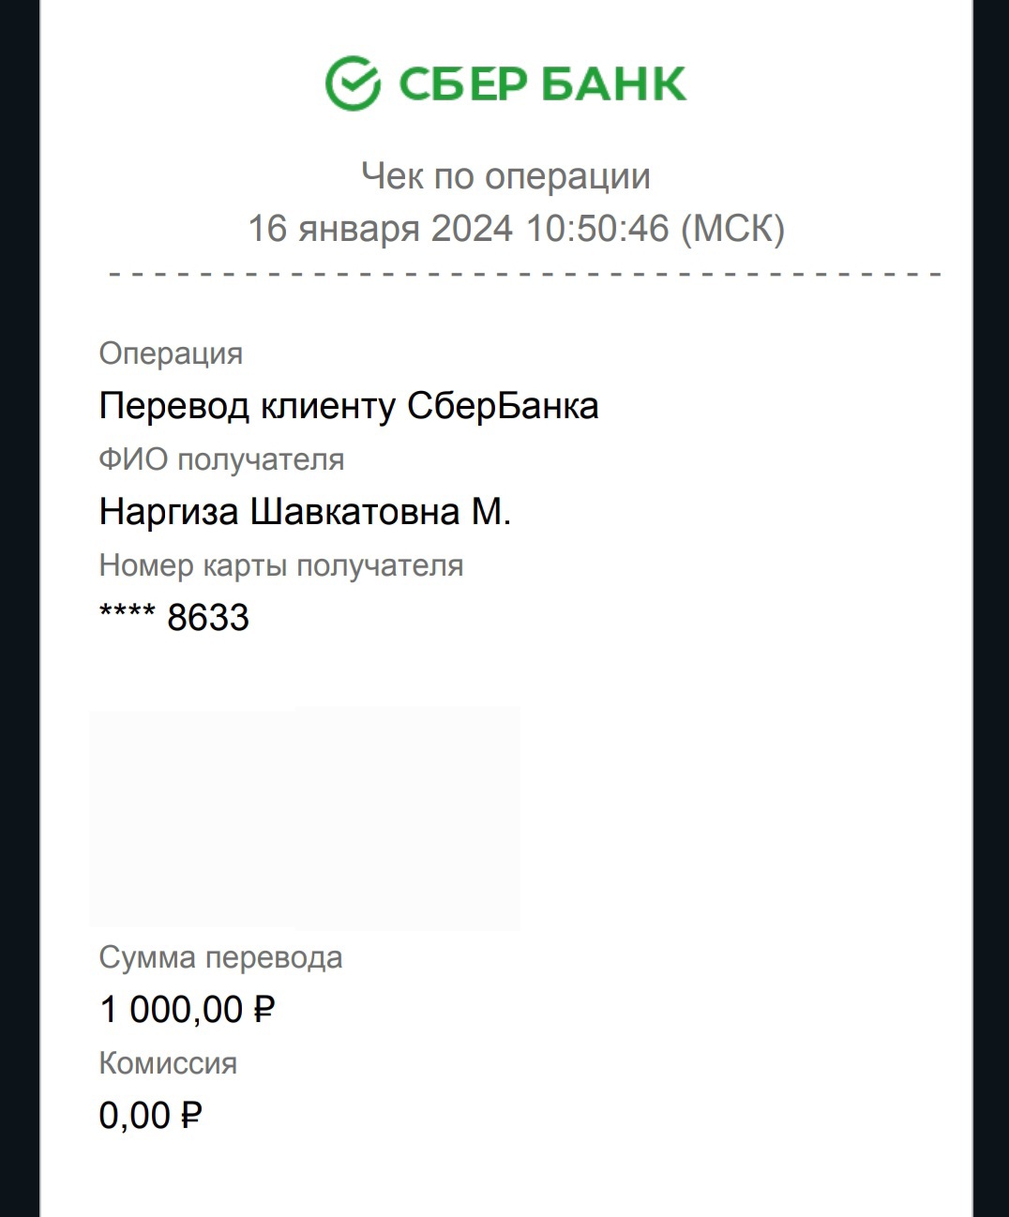Click the green Sber checkmark logo icon
Viewport: 1009px width, 1217px height.
[353, 83]
